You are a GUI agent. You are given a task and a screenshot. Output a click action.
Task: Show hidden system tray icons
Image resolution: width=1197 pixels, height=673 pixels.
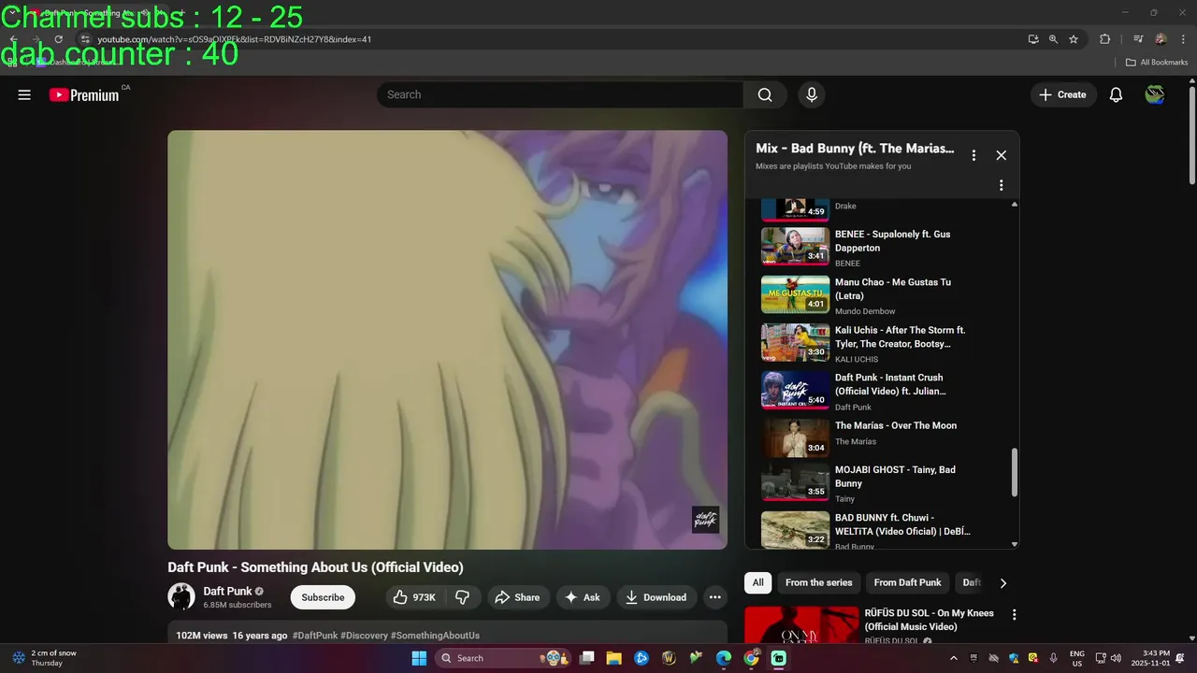[953, 658]
